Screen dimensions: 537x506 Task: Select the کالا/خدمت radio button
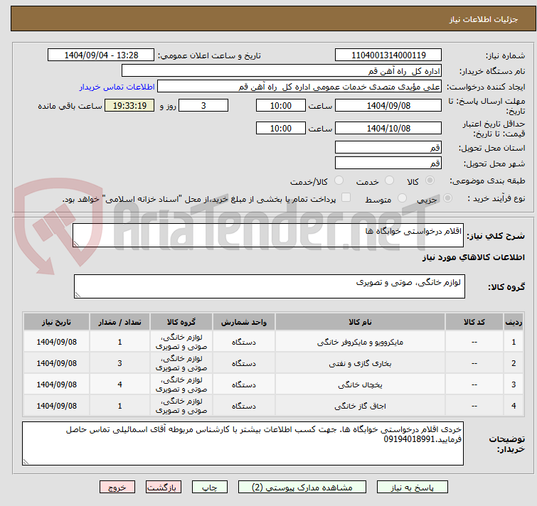339,181
